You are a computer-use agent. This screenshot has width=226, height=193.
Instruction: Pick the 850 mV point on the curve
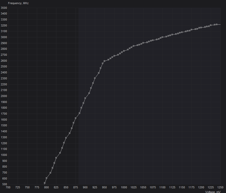(x=66, y=138)
